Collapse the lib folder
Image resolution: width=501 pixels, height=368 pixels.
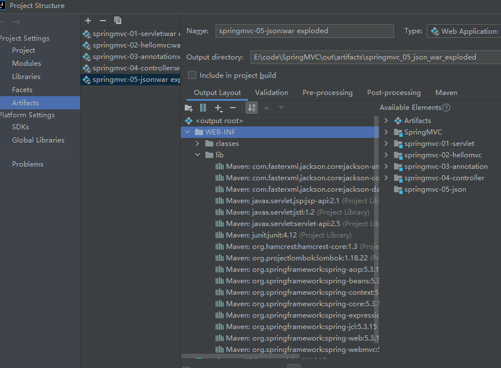(198, 155)
